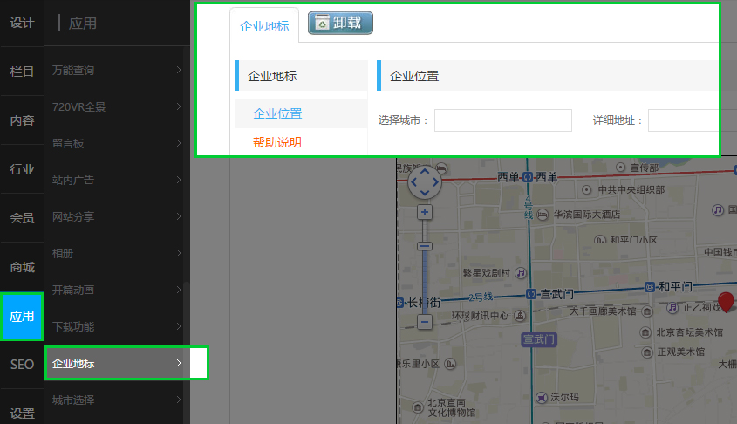
Task: Click the map pan direction control
Action: 425,181
